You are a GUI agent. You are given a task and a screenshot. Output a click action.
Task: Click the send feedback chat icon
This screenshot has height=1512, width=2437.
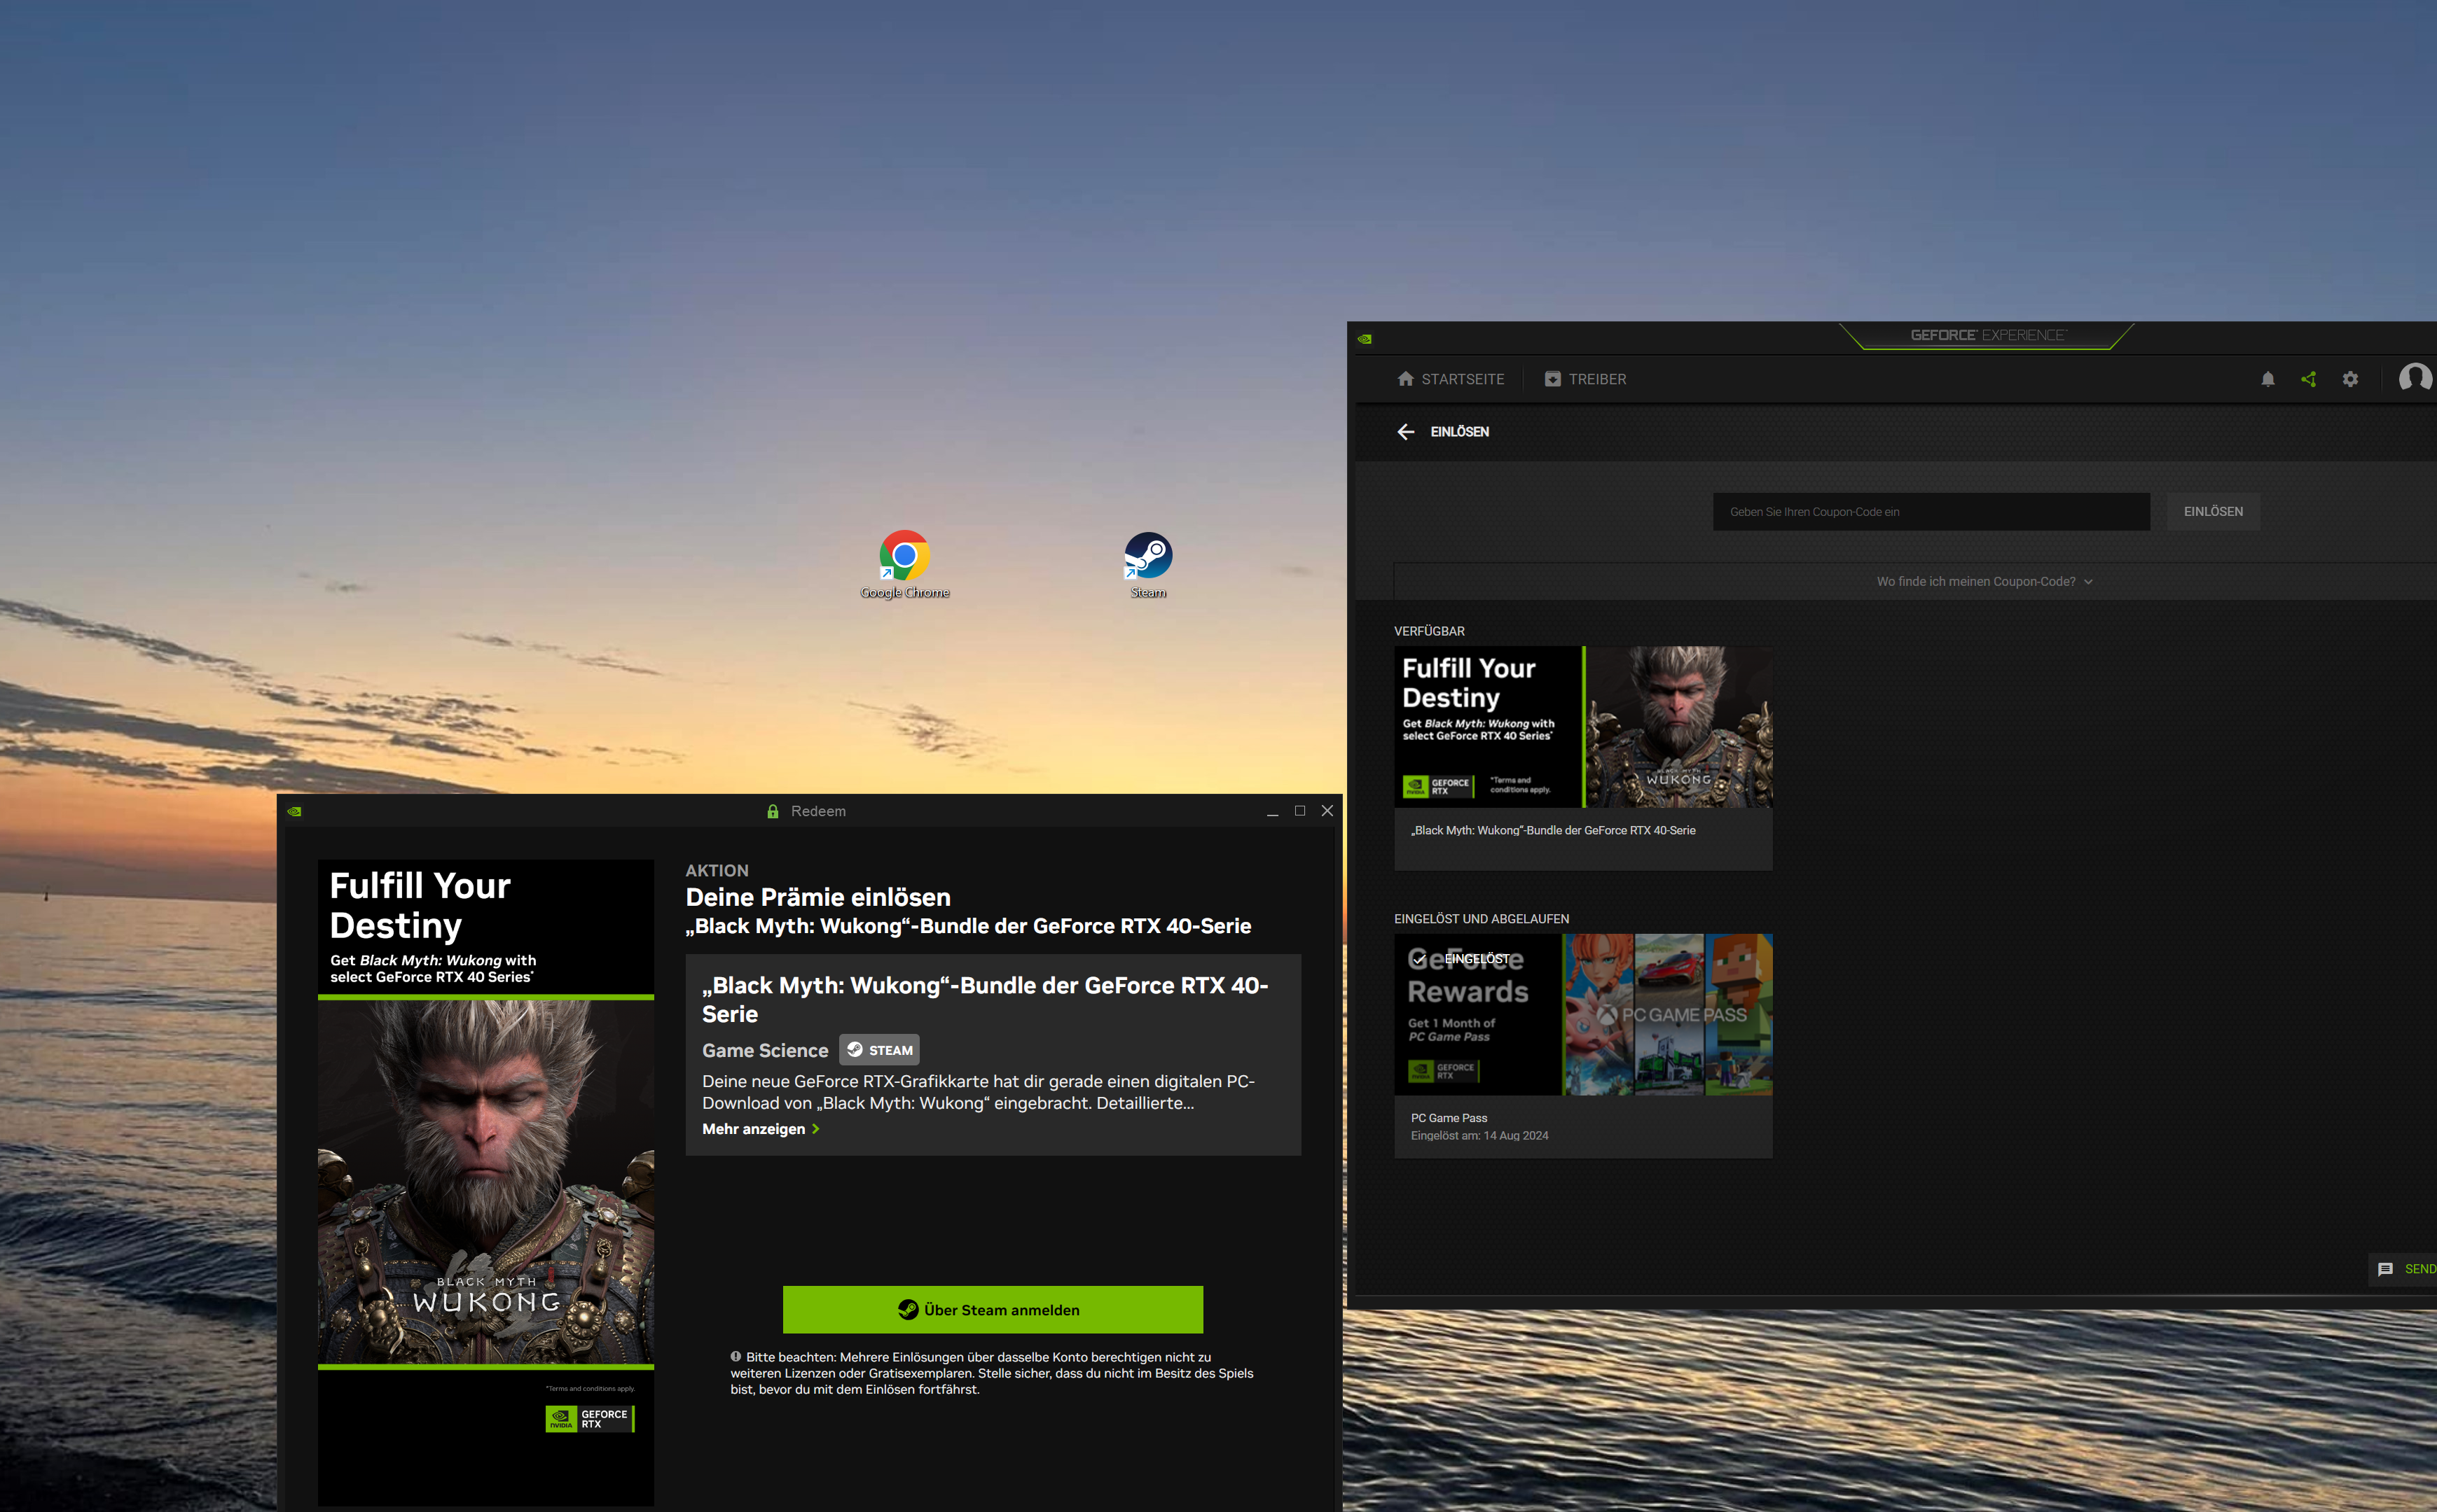pos(2385,1269)
